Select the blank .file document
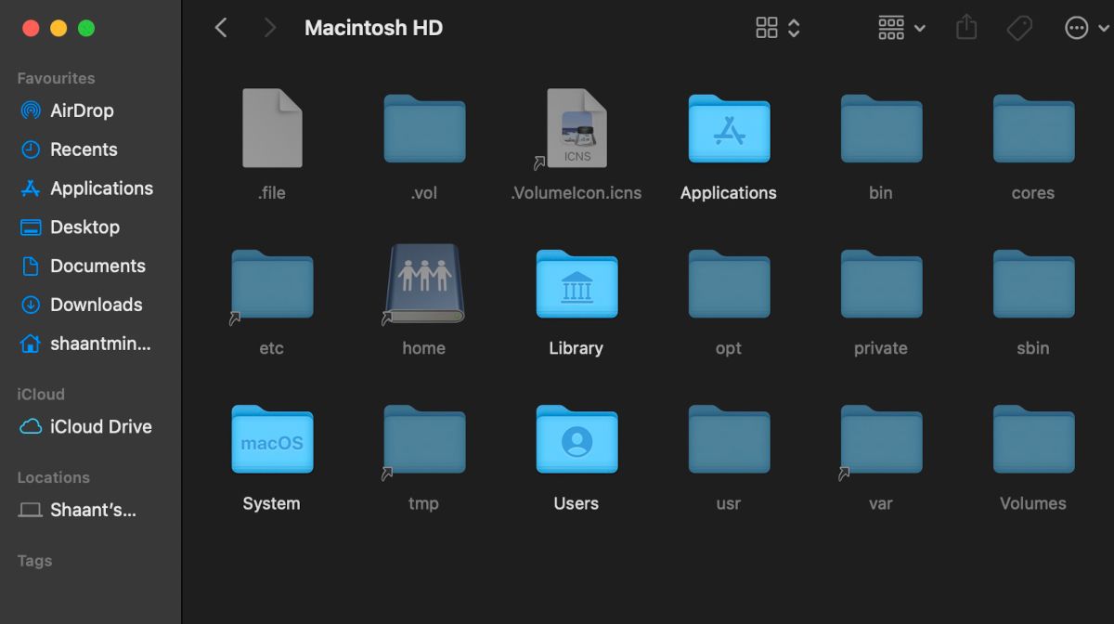Screen dimensions: 1114x624 [x=272, y=129]
